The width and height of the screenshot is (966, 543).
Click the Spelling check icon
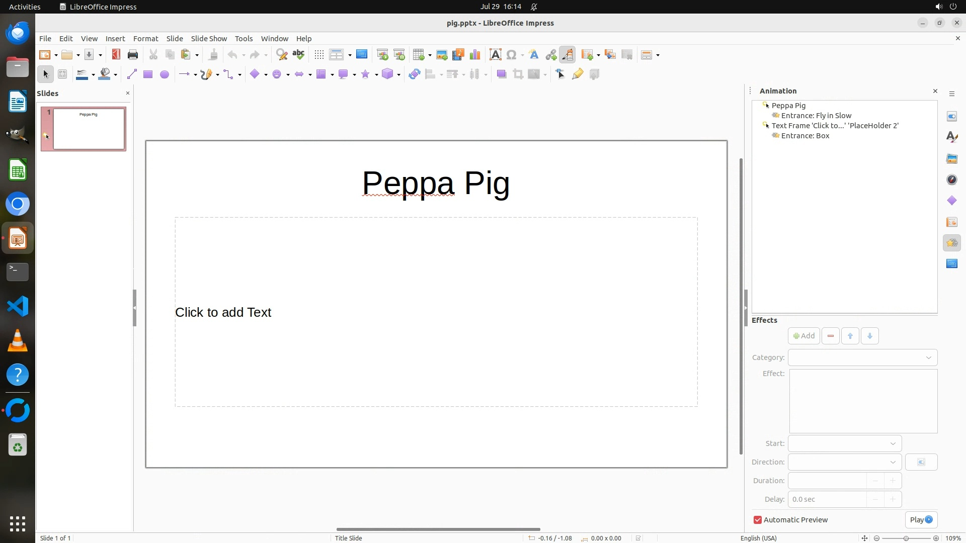coord(298,55)
